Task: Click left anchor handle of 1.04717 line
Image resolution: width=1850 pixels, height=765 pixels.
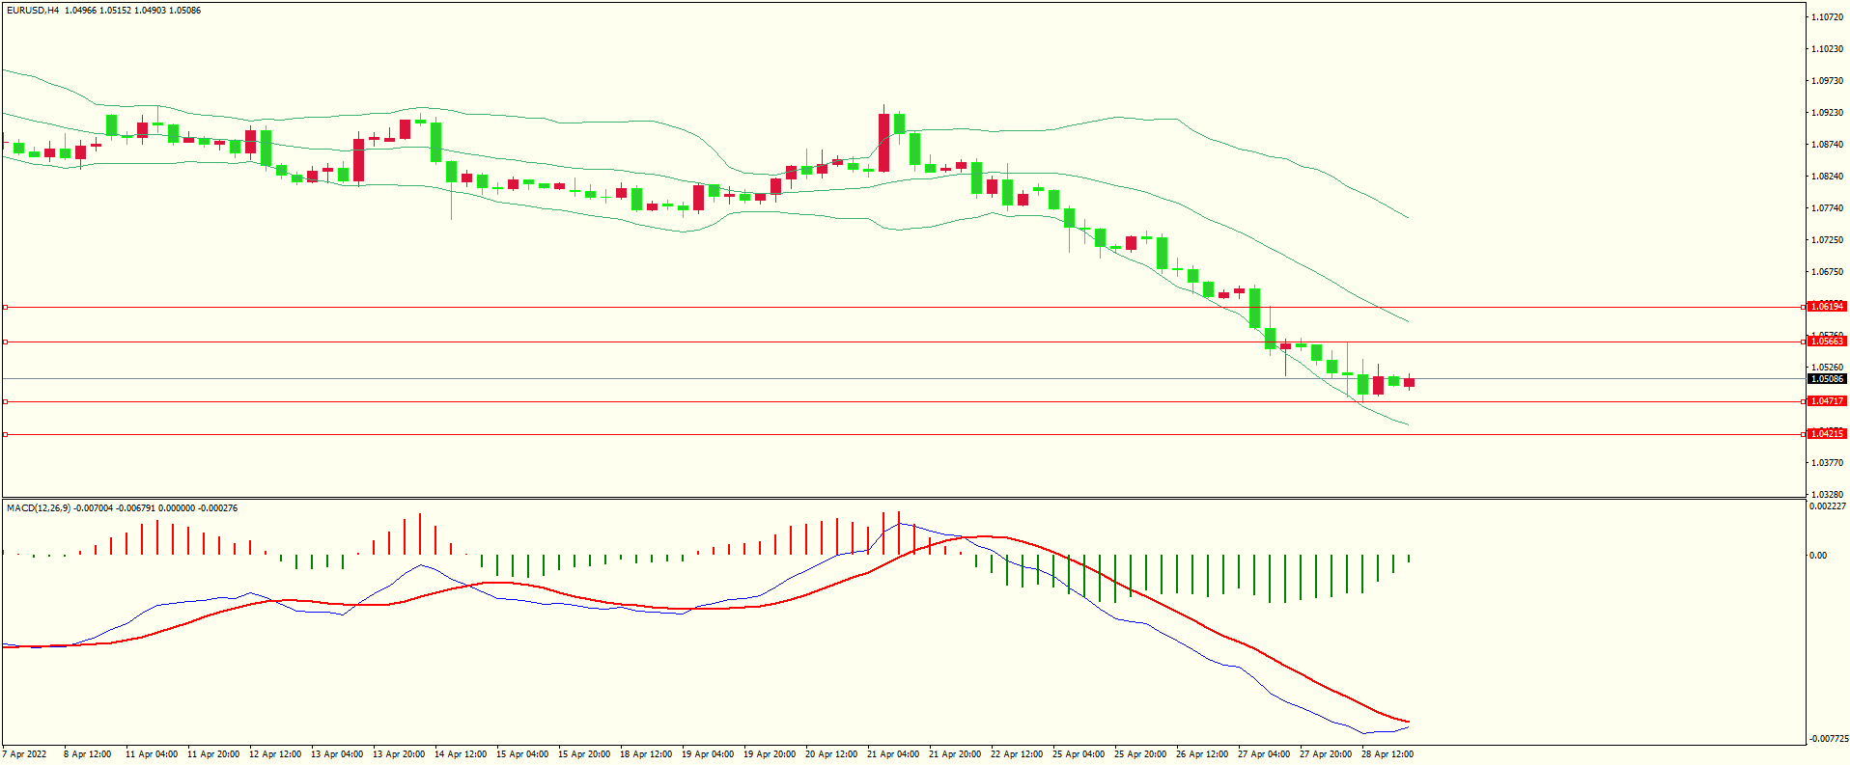Action: (5, 401)
